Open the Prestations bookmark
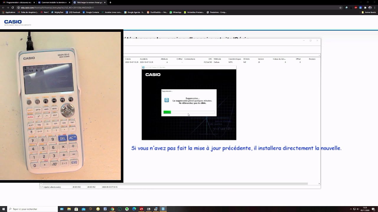This screenshot has height=212, width=378. [x=216, y=12]
